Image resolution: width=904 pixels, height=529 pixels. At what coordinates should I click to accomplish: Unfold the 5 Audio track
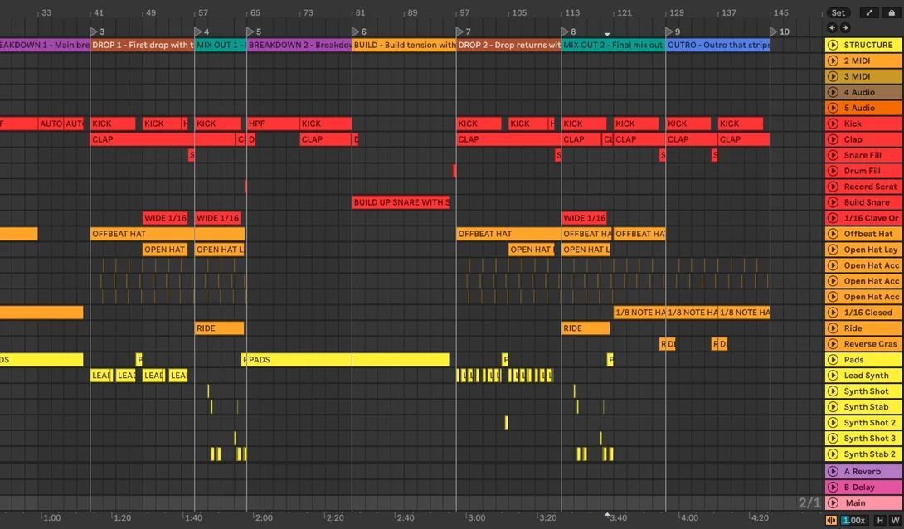click(x=833, y=108)
